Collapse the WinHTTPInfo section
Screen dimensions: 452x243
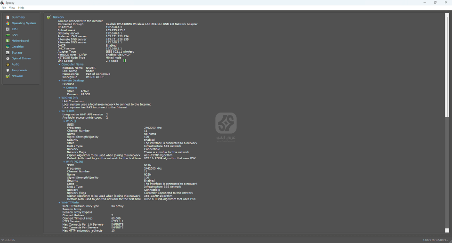tap(59, 202)
